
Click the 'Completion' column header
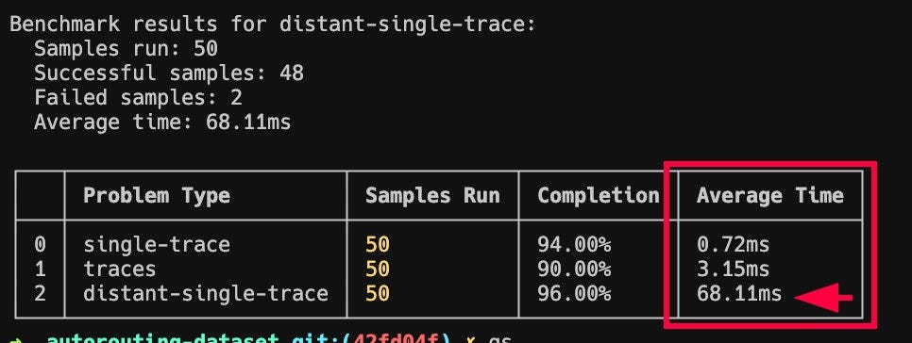599,196
